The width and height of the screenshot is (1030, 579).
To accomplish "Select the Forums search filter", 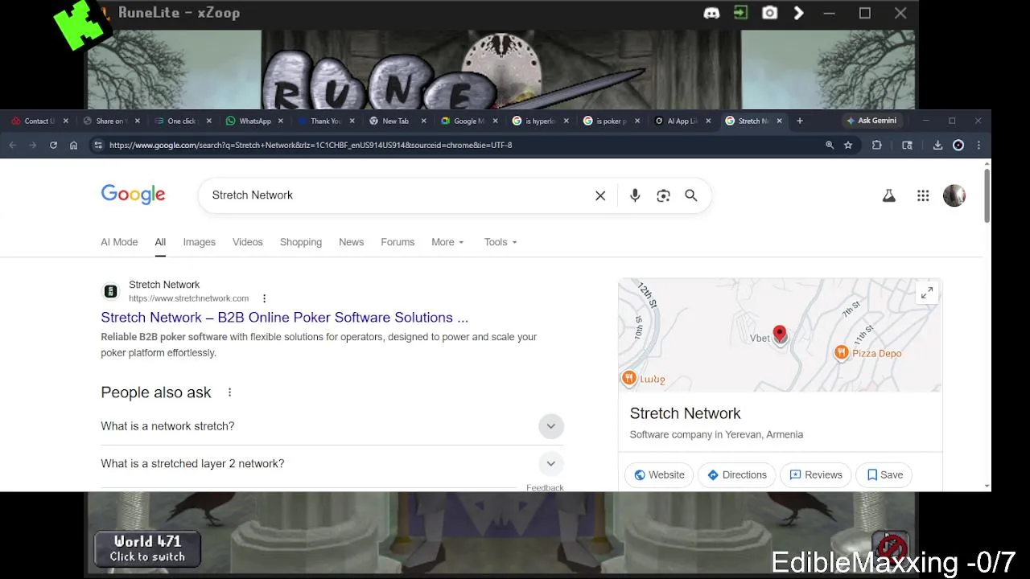I will tap(398, 242).
